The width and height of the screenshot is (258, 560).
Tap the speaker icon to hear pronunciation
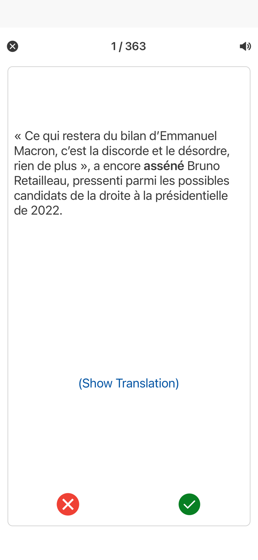[245, 46]
